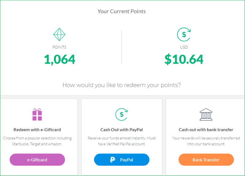Click the Your Current Points heading
Viewport: 245px width, 176px height.
click(x=122, y=11)
